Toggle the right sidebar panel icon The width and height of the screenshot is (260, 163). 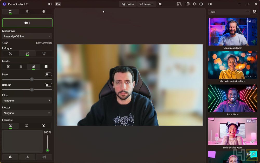click(210, 4)
